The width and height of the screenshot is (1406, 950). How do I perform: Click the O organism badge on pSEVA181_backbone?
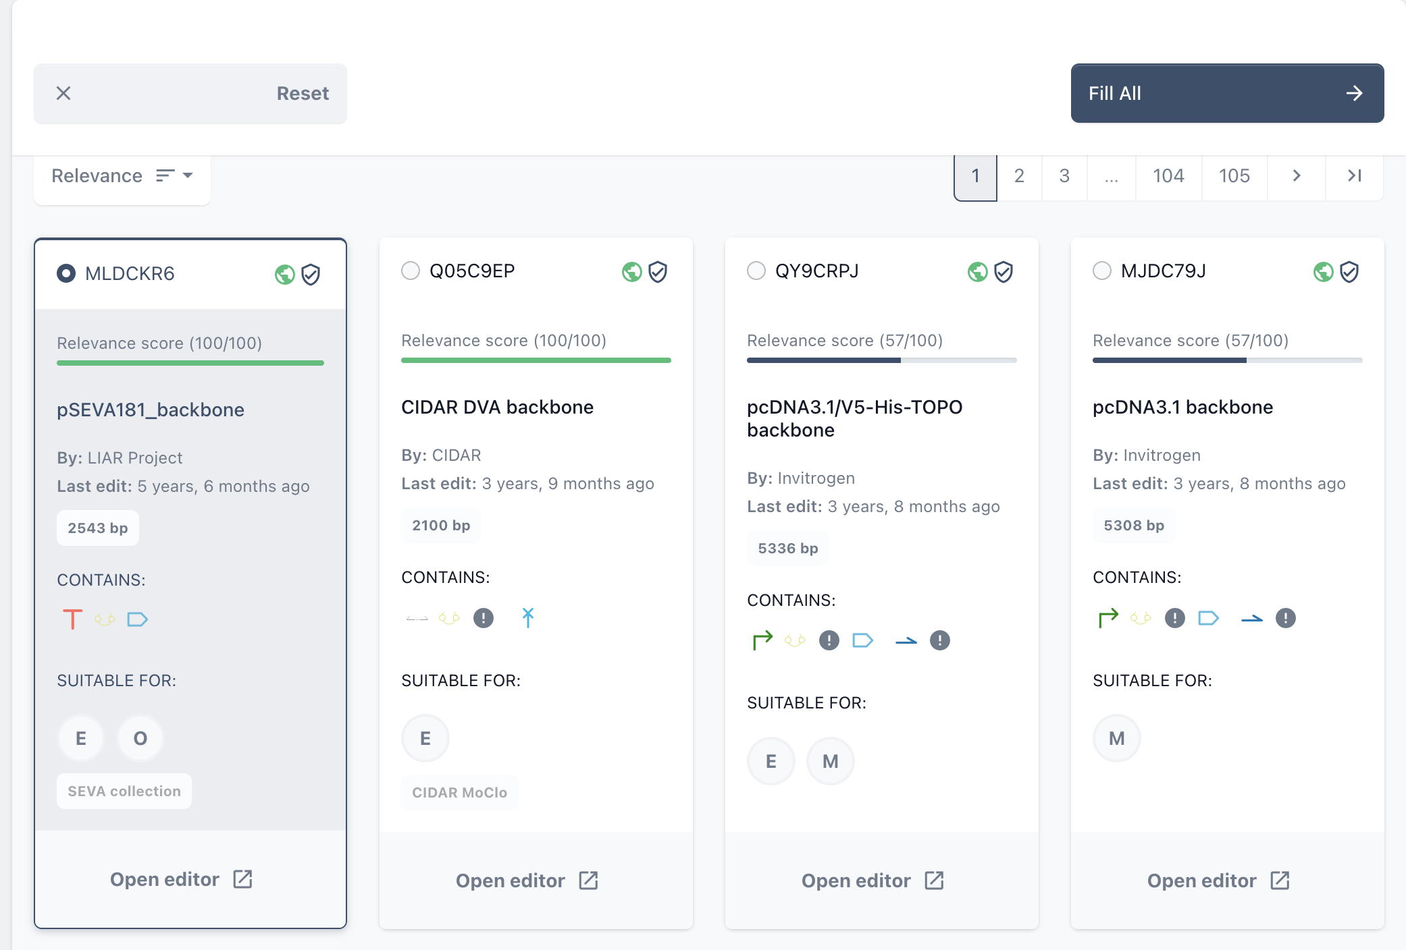coord(140,738)
